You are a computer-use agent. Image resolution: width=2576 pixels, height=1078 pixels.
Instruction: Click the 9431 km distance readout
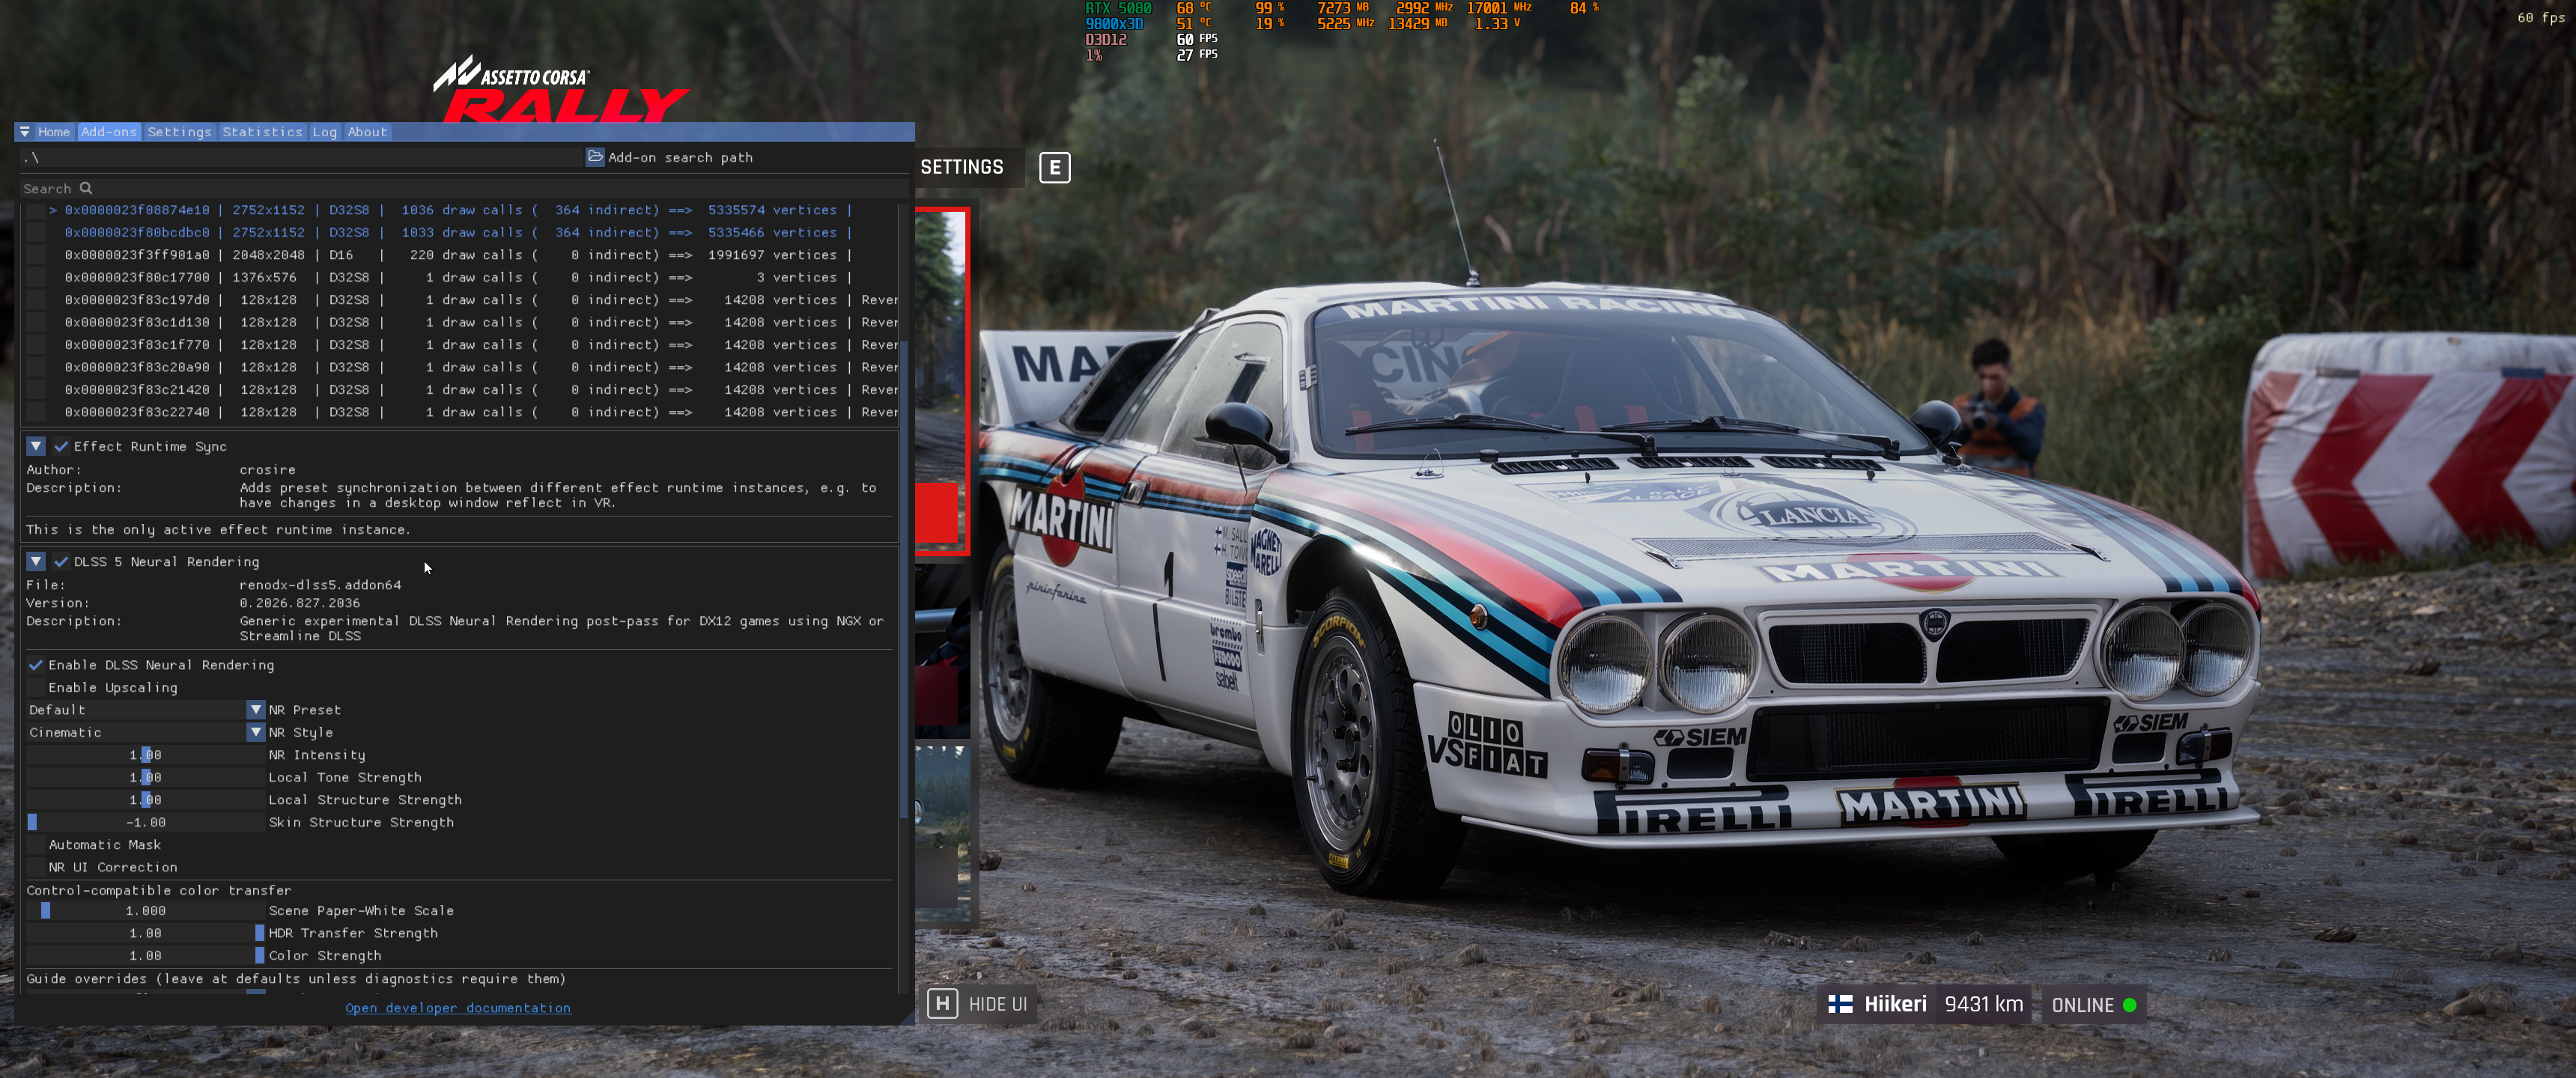1983,1004
